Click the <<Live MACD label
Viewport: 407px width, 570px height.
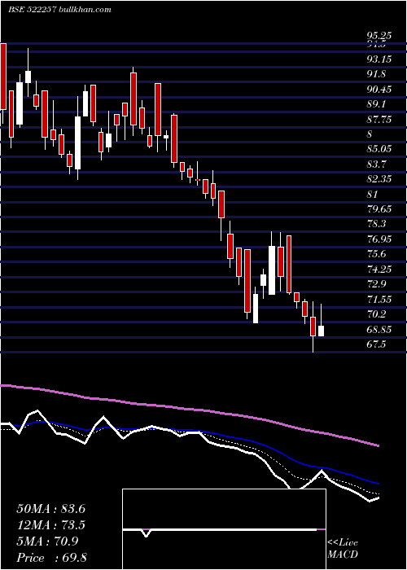343,549
